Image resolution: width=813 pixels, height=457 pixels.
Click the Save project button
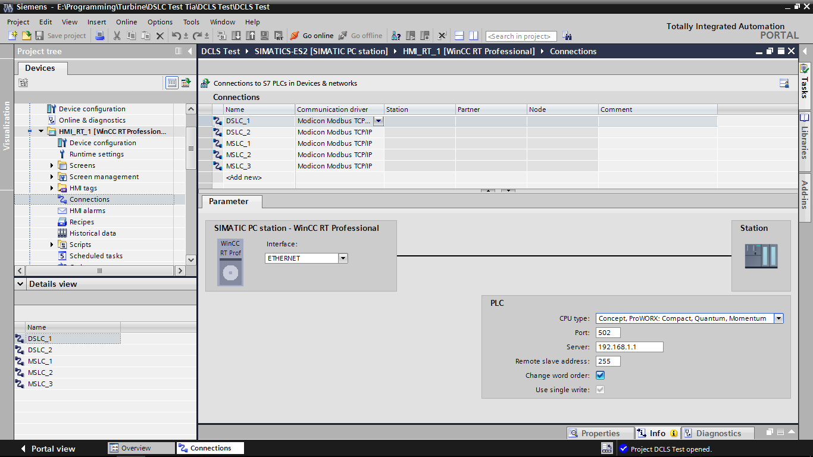pos(60,36)
